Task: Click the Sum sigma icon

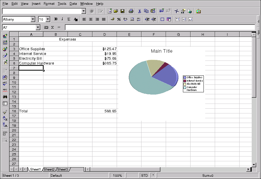Action: pyautogui.click(x=52, y=27)
